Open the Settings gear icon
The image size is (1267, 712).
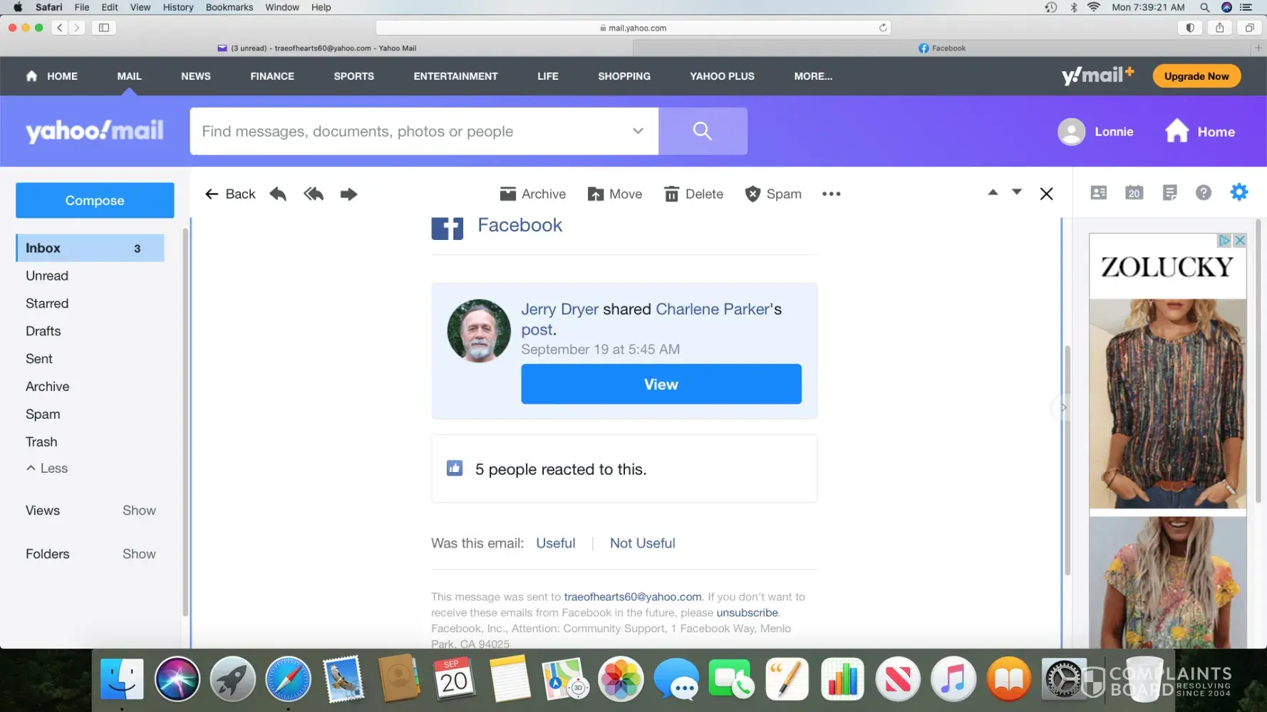click(x=1239, y=192)
